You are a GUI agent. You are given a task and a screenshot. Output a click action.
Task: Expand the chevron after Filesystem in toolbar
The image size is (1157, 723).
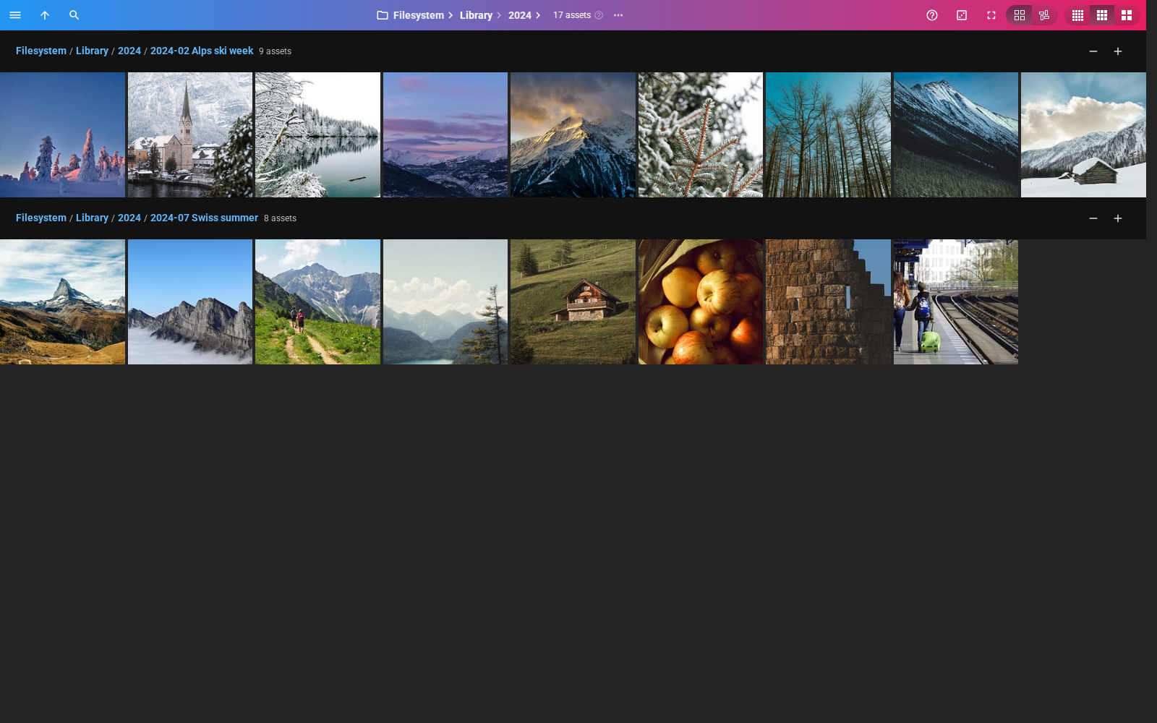click(451, 15)
